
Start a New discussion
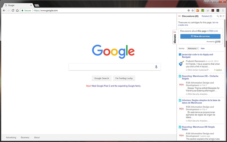200,36
